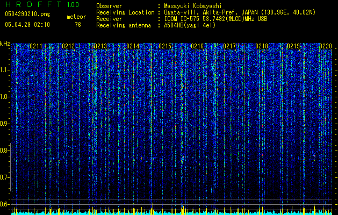Click the 0215 time marker

[165, 46]
